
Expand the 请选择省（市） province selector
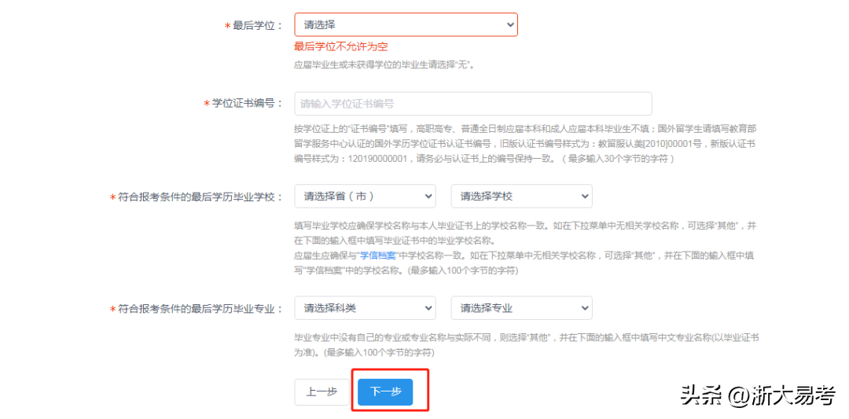coord(364,196)
